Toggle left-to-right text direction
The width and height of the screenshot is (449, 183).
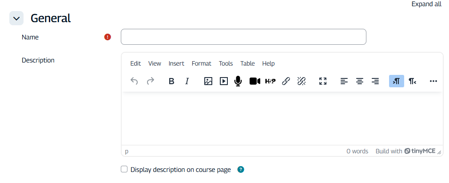point(396,81)
